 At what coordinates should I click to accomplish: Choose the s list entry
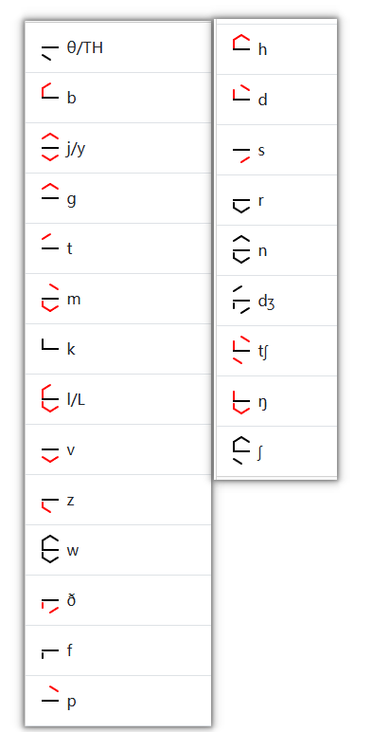[x=277, y=150]
